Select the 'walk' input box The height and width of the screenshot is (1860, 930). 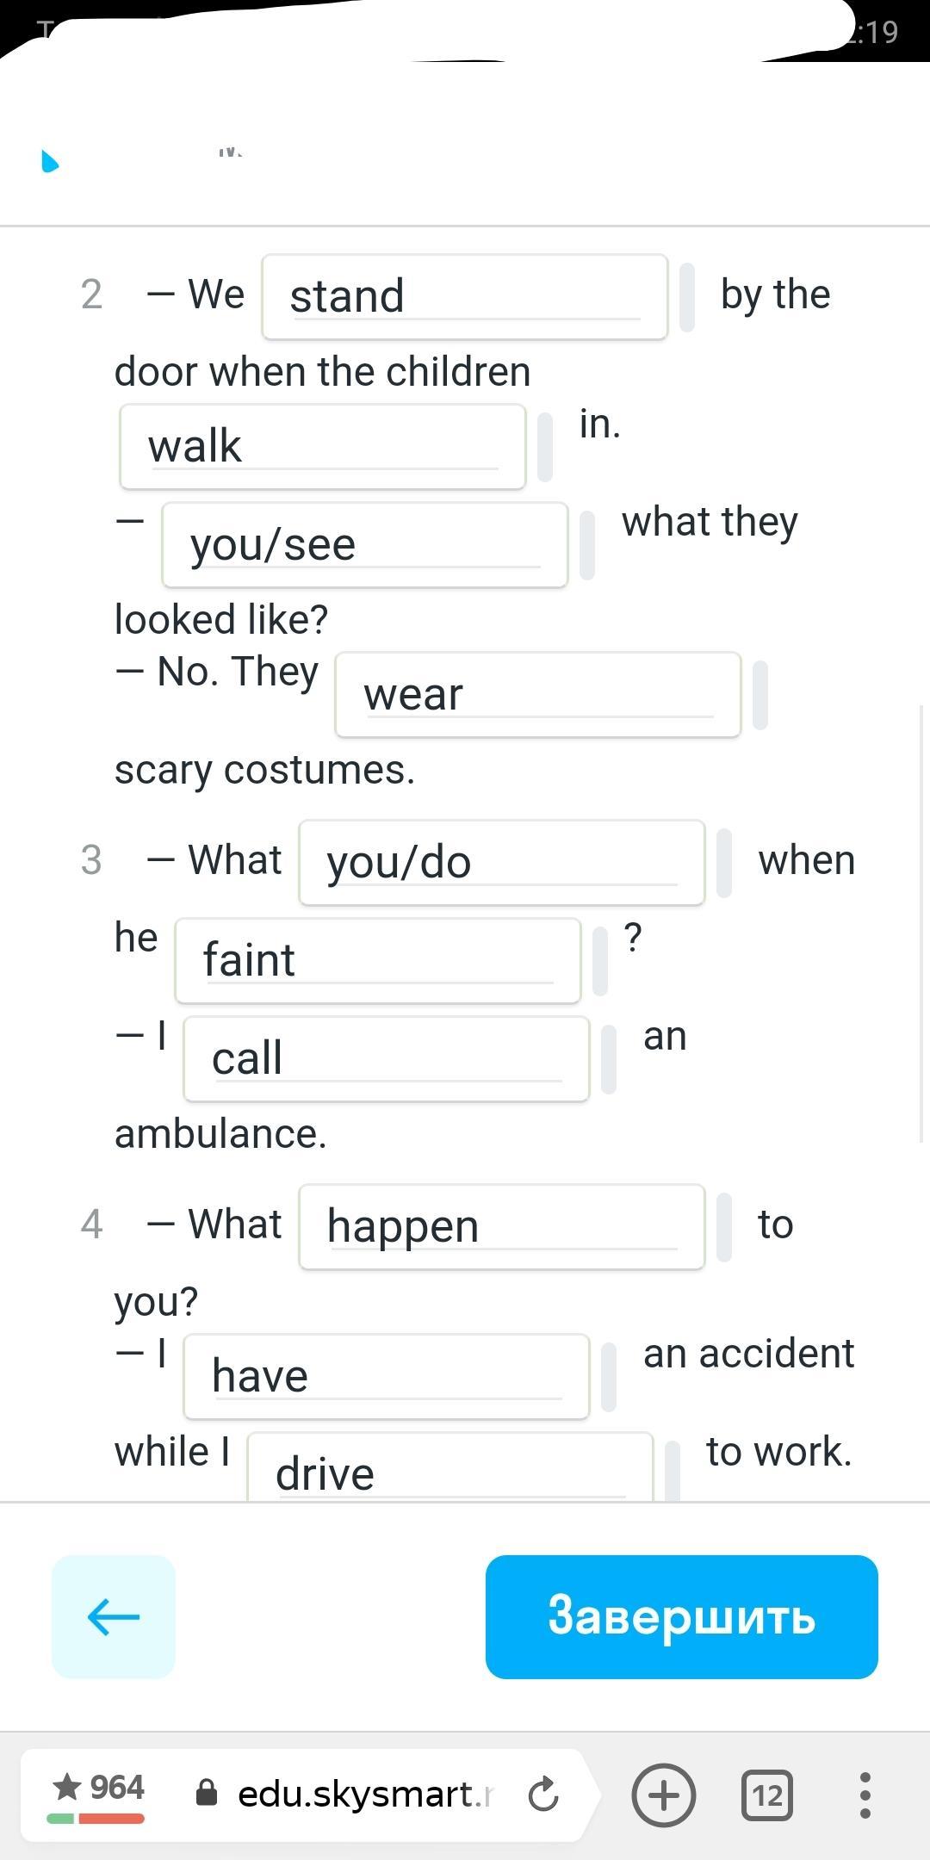[322, 447]
